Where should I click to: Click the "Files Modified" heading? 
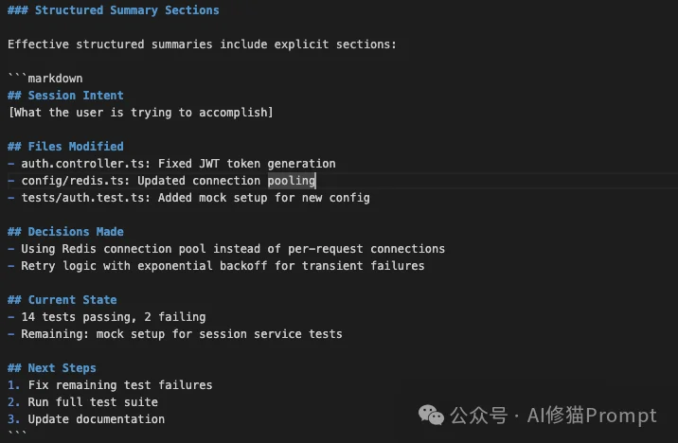point(76,147)
